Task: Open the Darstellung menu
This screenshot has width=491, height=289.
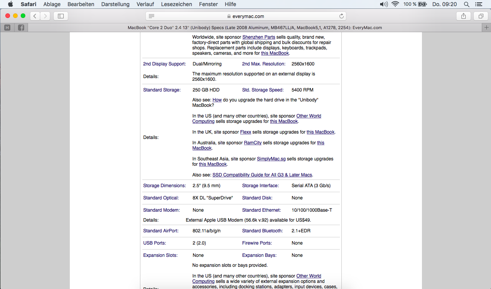Action: click(x=115, y=4)
